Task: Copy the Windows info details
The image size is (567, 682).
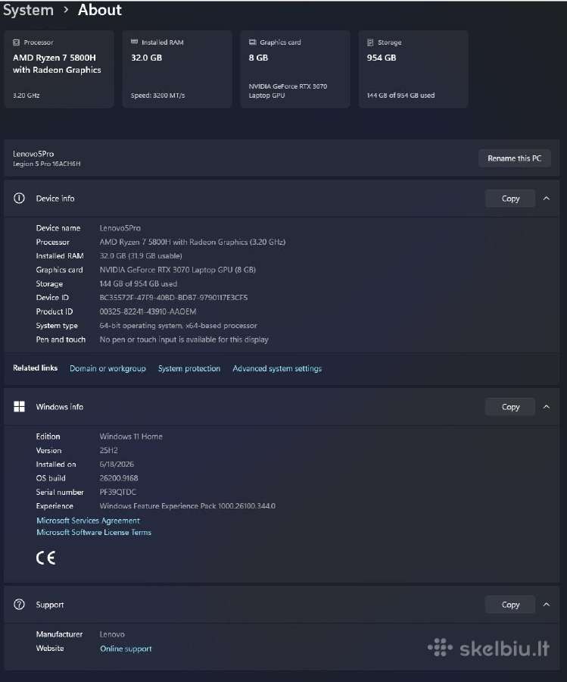Action: (510, 407)
